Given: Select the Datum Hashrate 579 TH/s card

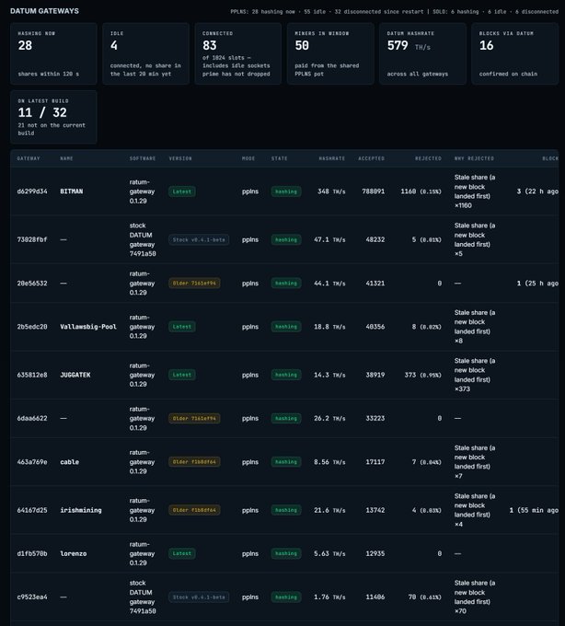Looking at the screenshot, I should point(422,53).
